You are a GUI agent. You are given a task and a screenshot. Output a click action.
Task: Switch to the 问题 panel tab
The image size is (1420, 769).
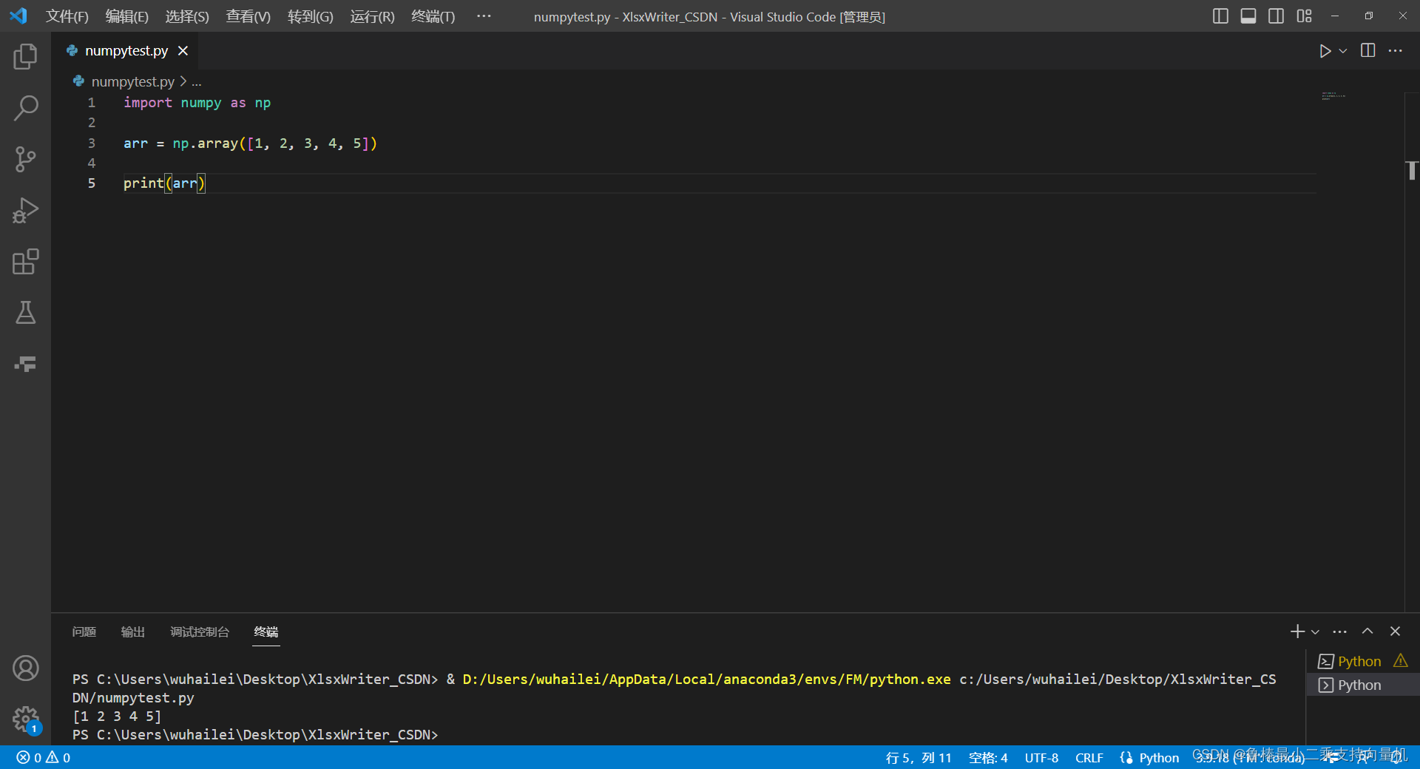[x=84, y=632]
